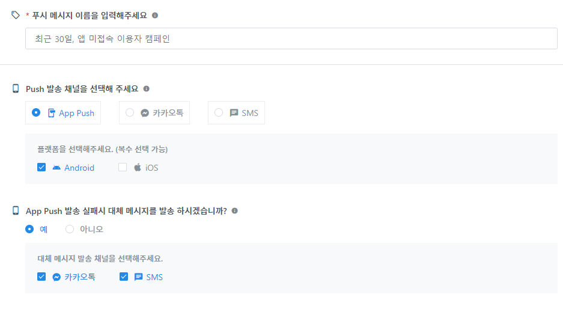The height and width of the screenshot is (318, 563).
Task: Click the SMS speech bubble icon in channel options
Action: click(234, 113)
